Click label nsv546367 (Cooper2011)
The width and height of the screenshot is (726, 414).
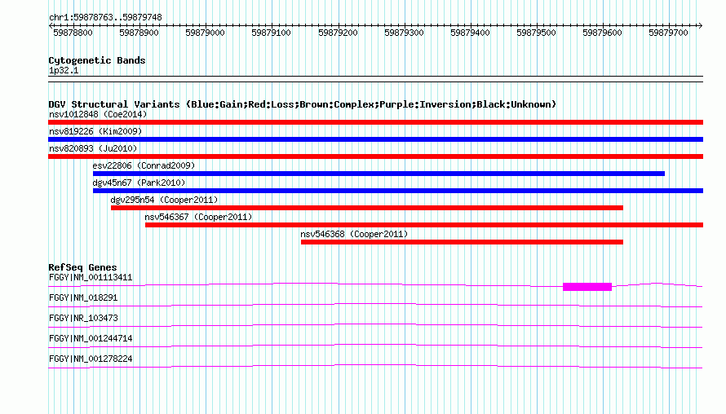198,217
